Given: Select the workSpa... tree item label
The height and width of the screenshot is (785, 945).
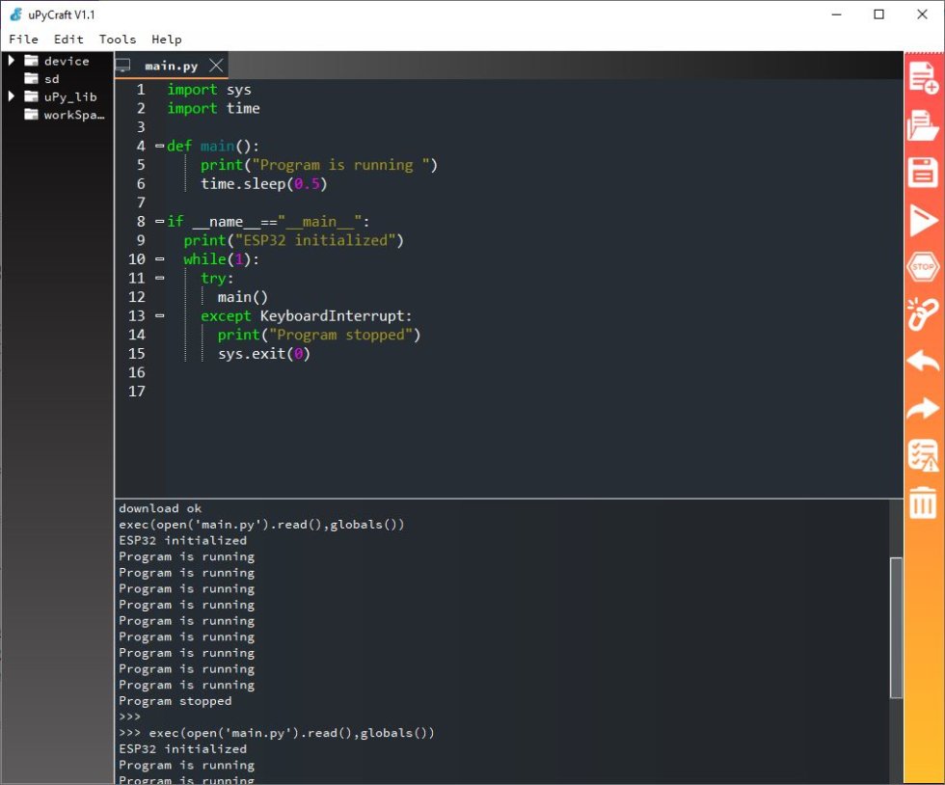Looking at the screenshot, I should click(x=74, y=115).
